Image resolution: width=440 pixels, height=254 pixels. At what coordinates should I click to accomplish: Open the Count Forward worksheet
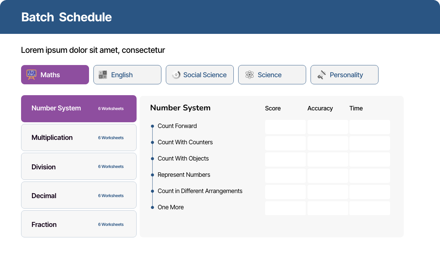(x=177, y=126)
